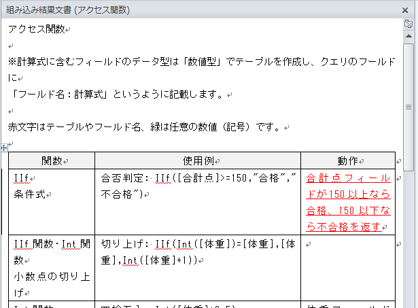Click the scrollbar up arrow
418x308 pixels.
pos(408,36)
